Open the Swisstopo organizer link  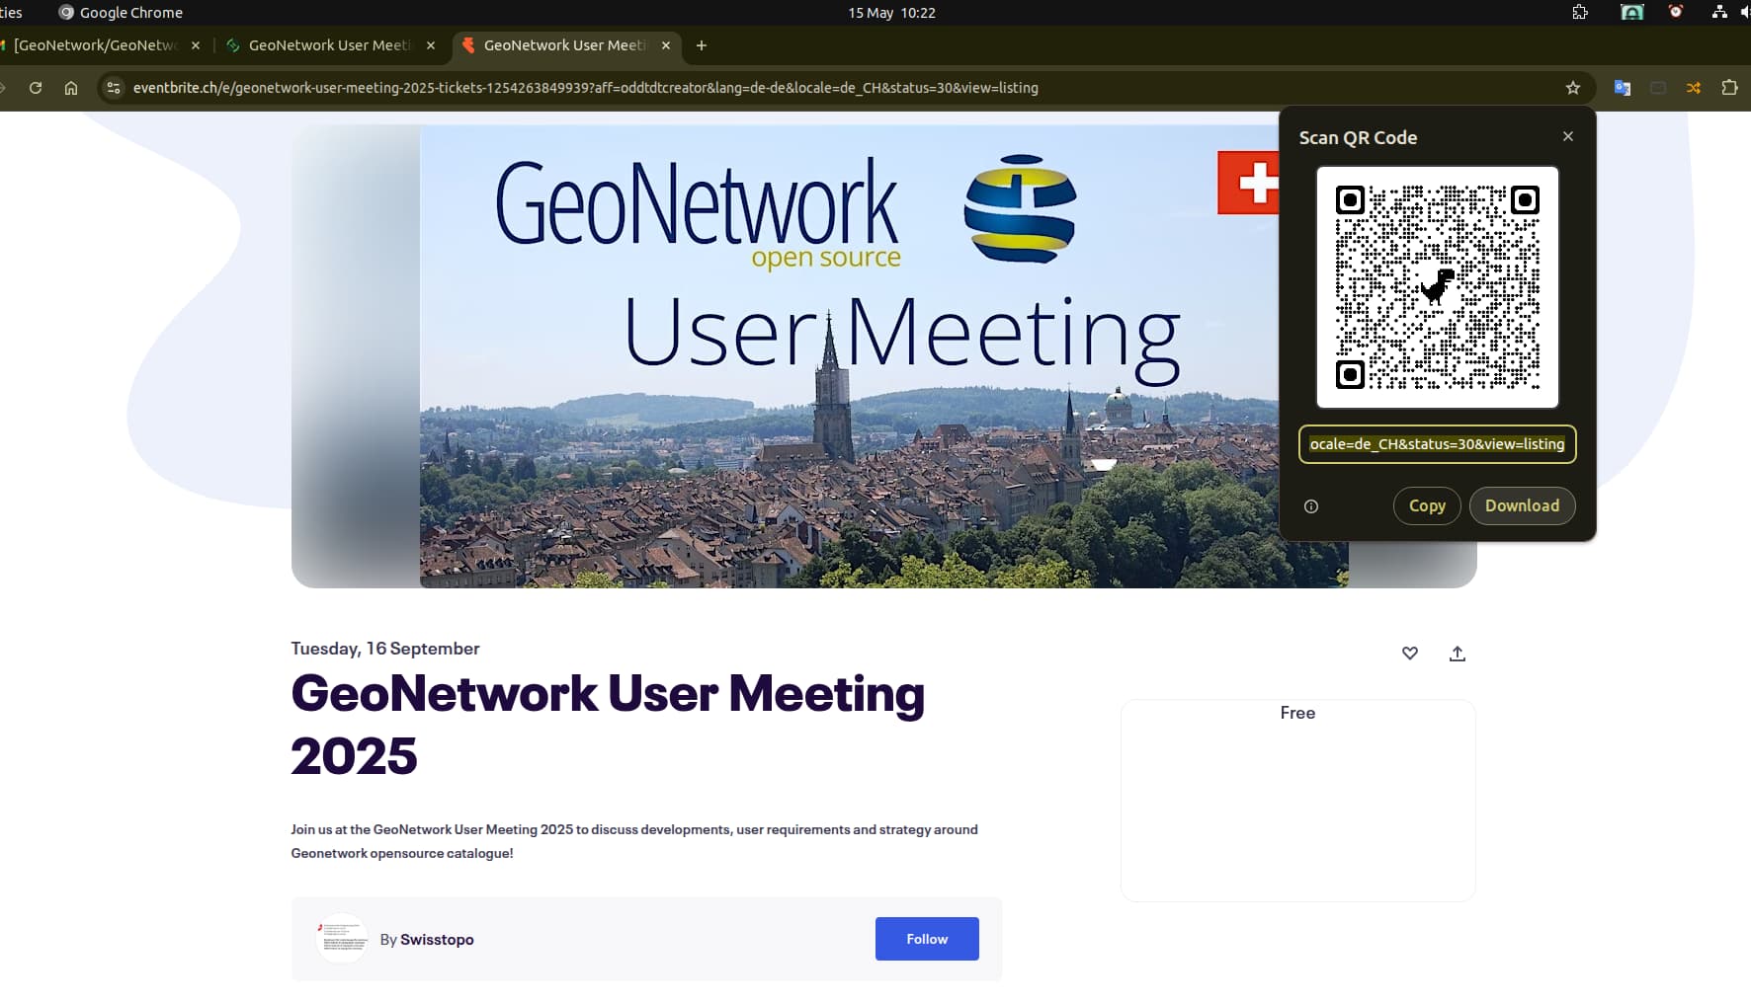tap(437, 940)
